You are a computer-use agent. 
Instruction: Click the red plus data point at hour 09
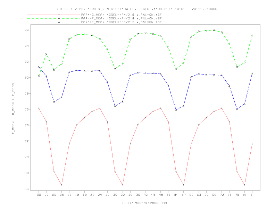pos(61,185)
